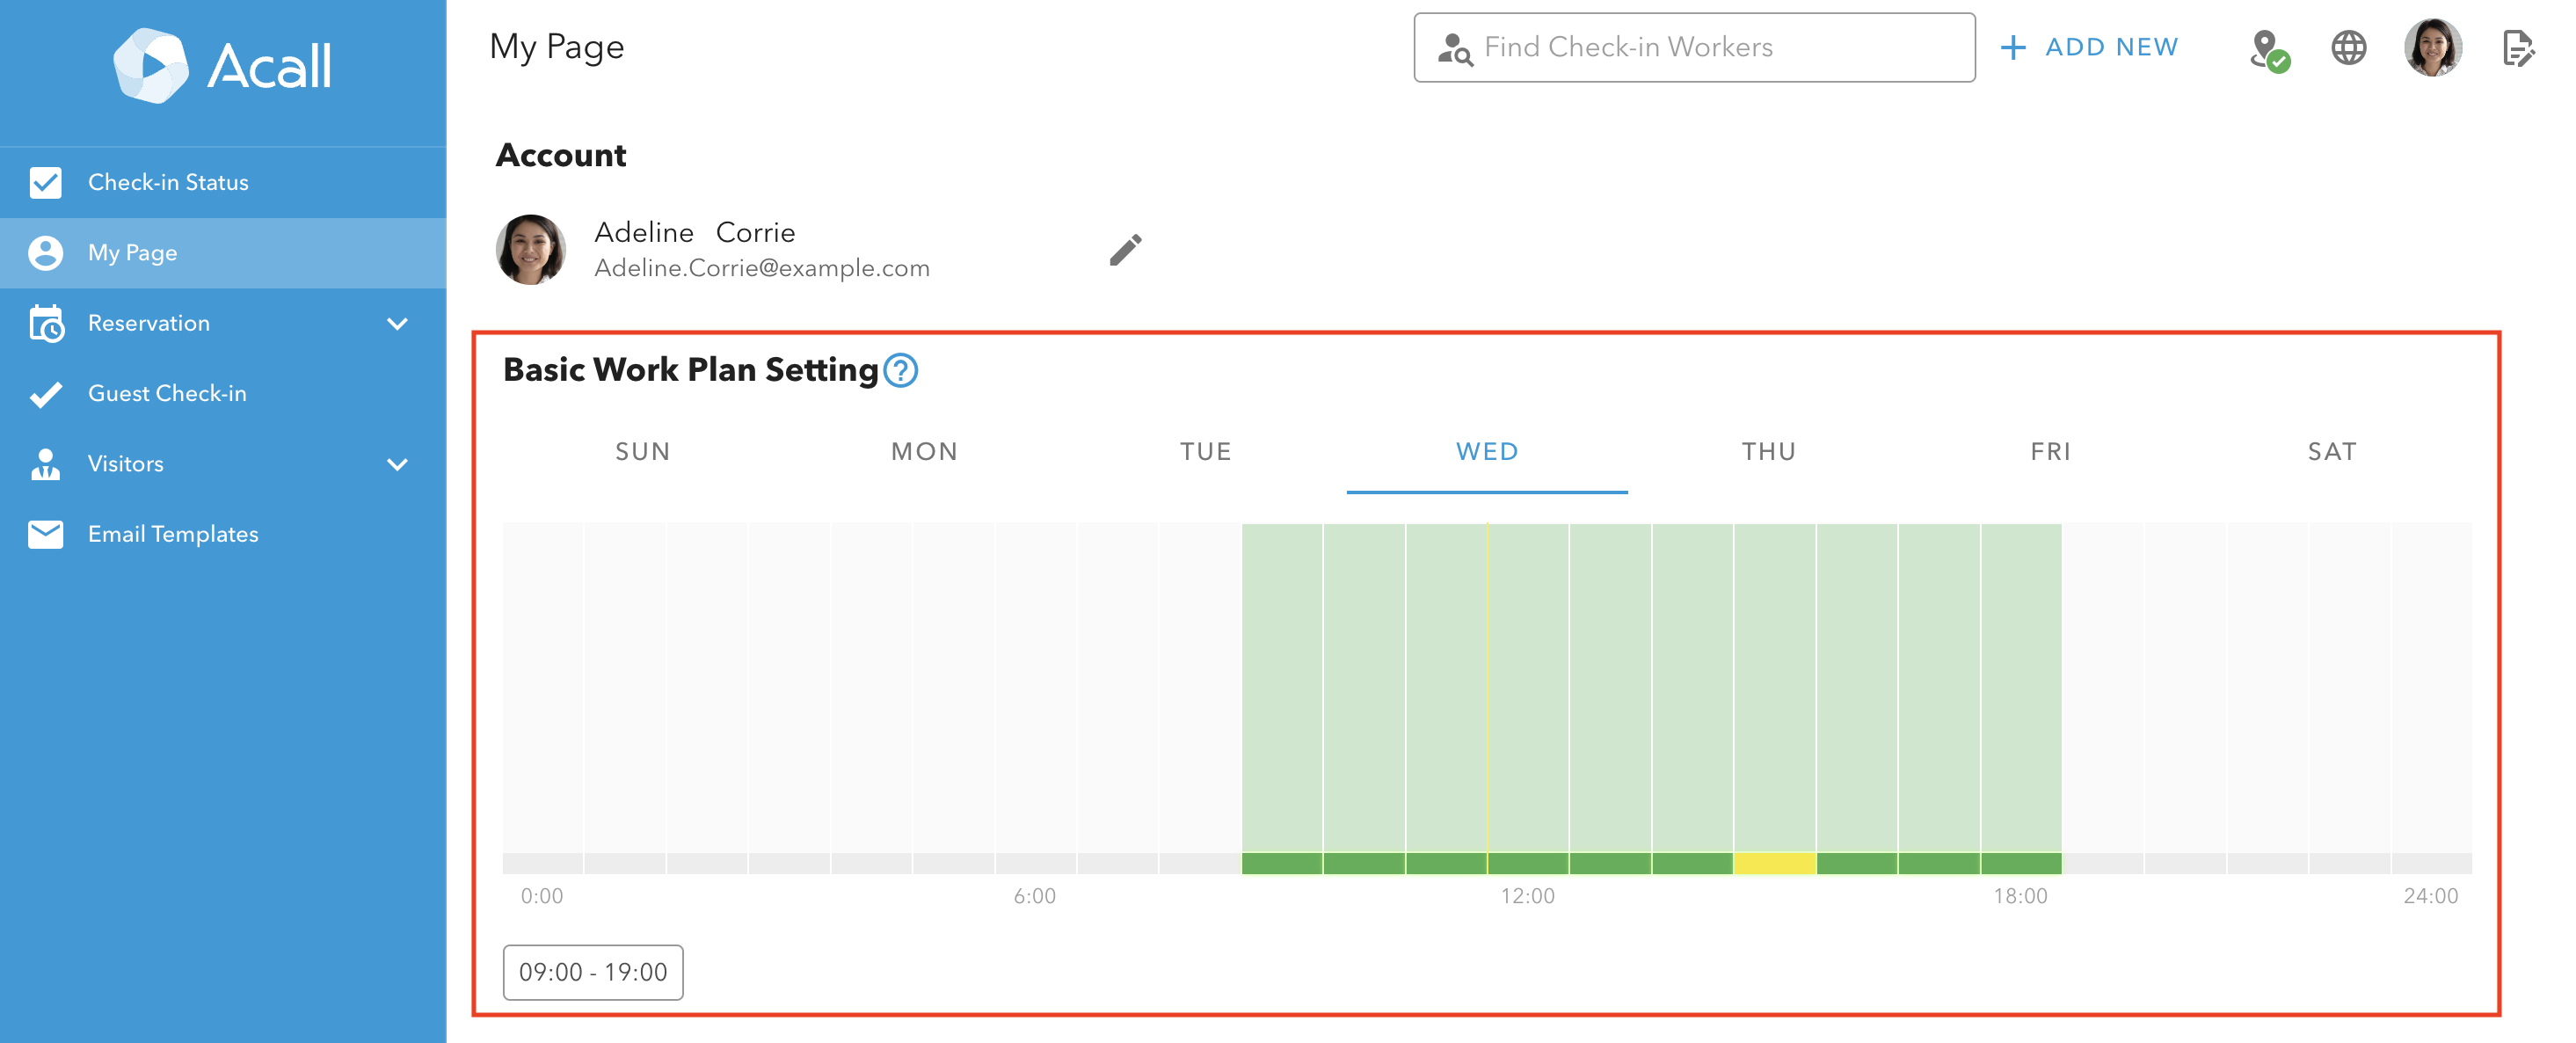Click the Acall logo
Viewport: 2576px width, 1043px height.
(222, 66)
